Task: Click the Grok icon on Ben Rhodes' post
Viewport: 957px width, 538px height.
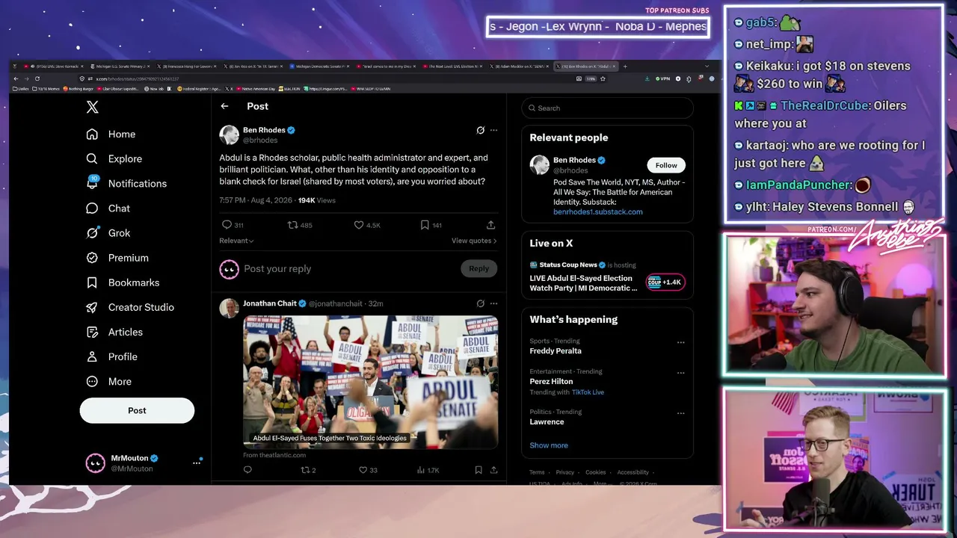Action: coord(480,130)
